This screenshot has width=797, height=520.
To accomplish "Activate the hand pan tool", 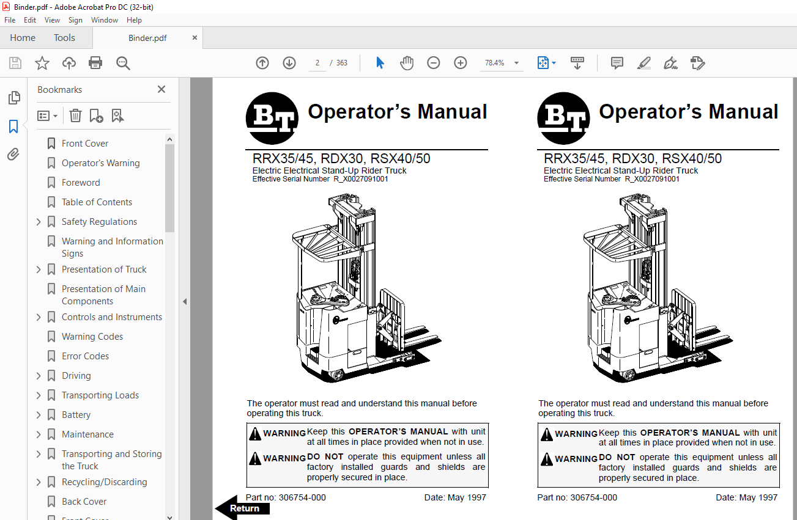I will (407, 63).
